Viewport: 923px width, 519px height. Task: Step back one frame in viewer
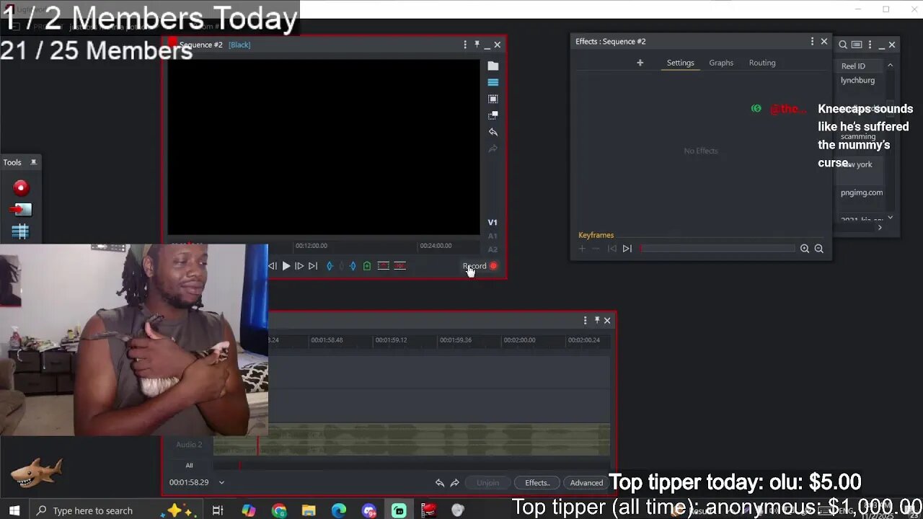pyautogui.click(x=273, y=266)
